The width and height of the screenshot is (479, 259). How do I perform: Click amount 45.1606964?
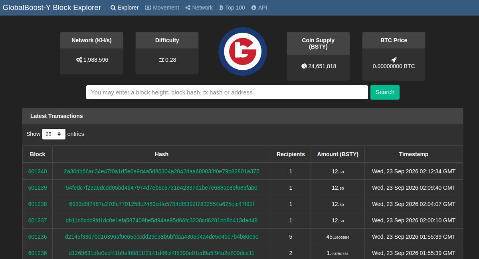[x=338, y=237]
